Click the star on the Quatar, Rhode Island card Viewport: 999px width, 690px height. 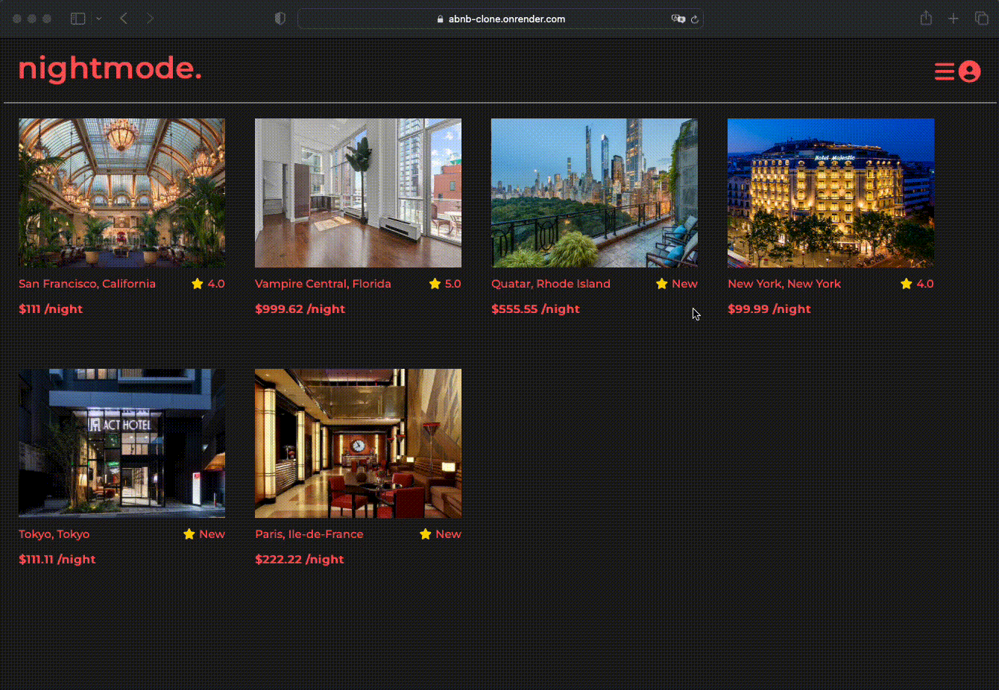(661, 283)
